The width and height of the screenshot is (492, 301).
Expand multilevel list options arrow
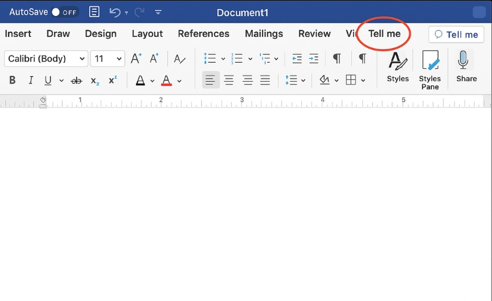tap(276, 58)
